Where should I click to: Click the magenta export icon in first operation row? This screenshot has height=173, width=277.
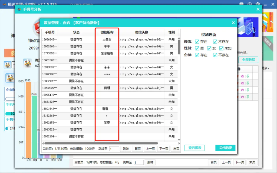click(x=243, y=76)
